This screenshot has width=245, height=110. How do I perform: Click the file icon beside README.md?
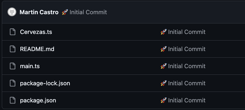coord(12,49)
